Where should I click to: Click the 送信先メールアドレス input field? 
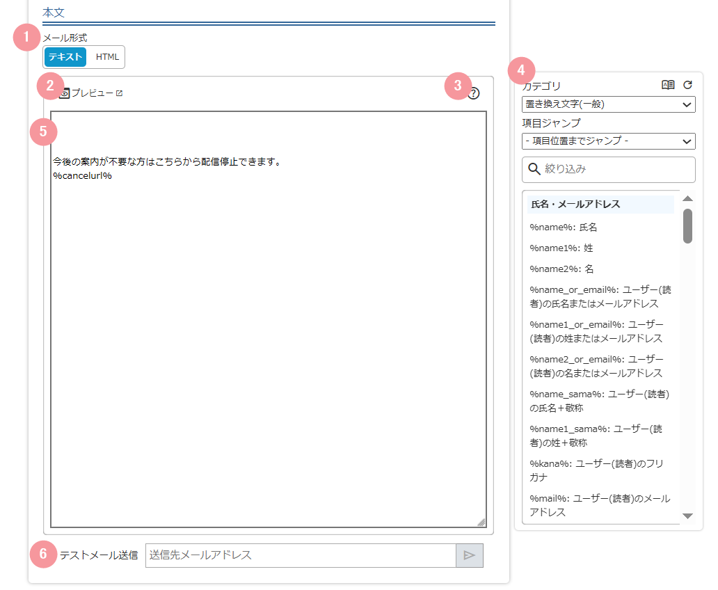300,555
